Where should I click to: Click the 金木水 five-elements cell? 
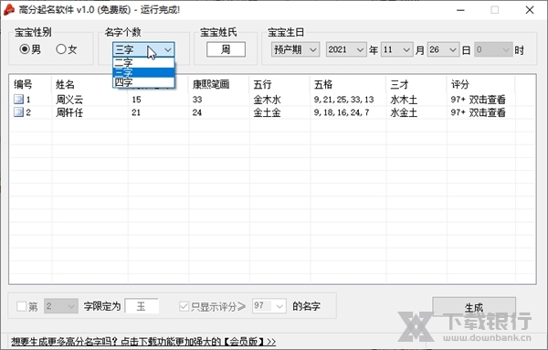pos(267,100)
